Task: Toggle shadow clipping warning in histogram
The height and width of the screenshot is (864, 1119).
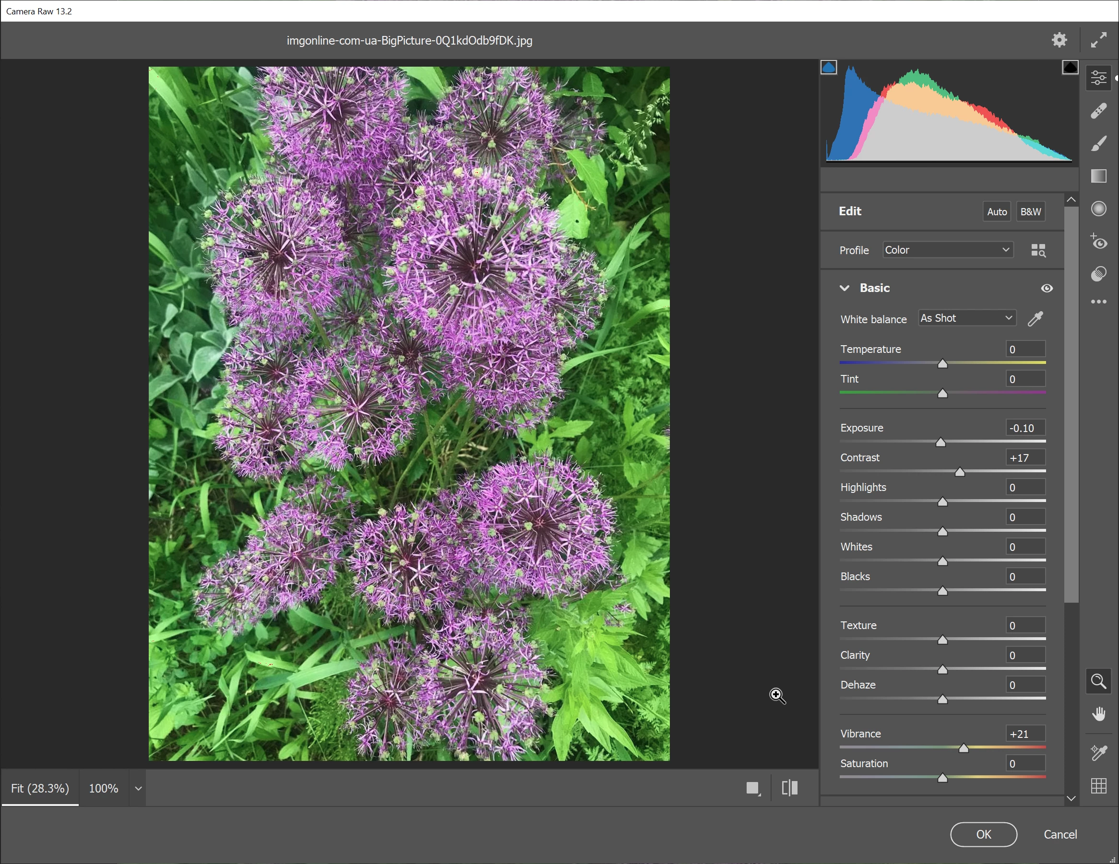Action: tap(829, 68)
